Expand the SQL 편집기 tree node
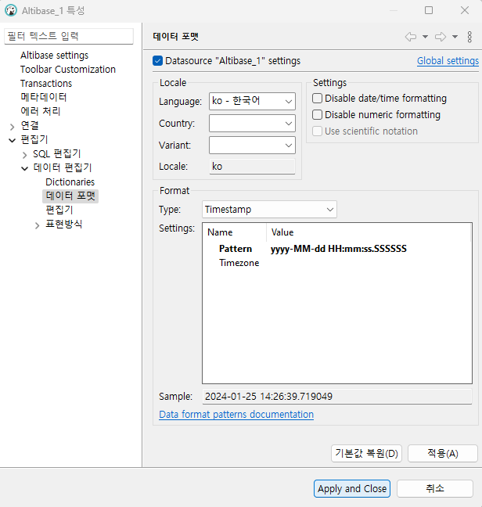The width and height of the screenshot is (482, 507). point(24,154)
